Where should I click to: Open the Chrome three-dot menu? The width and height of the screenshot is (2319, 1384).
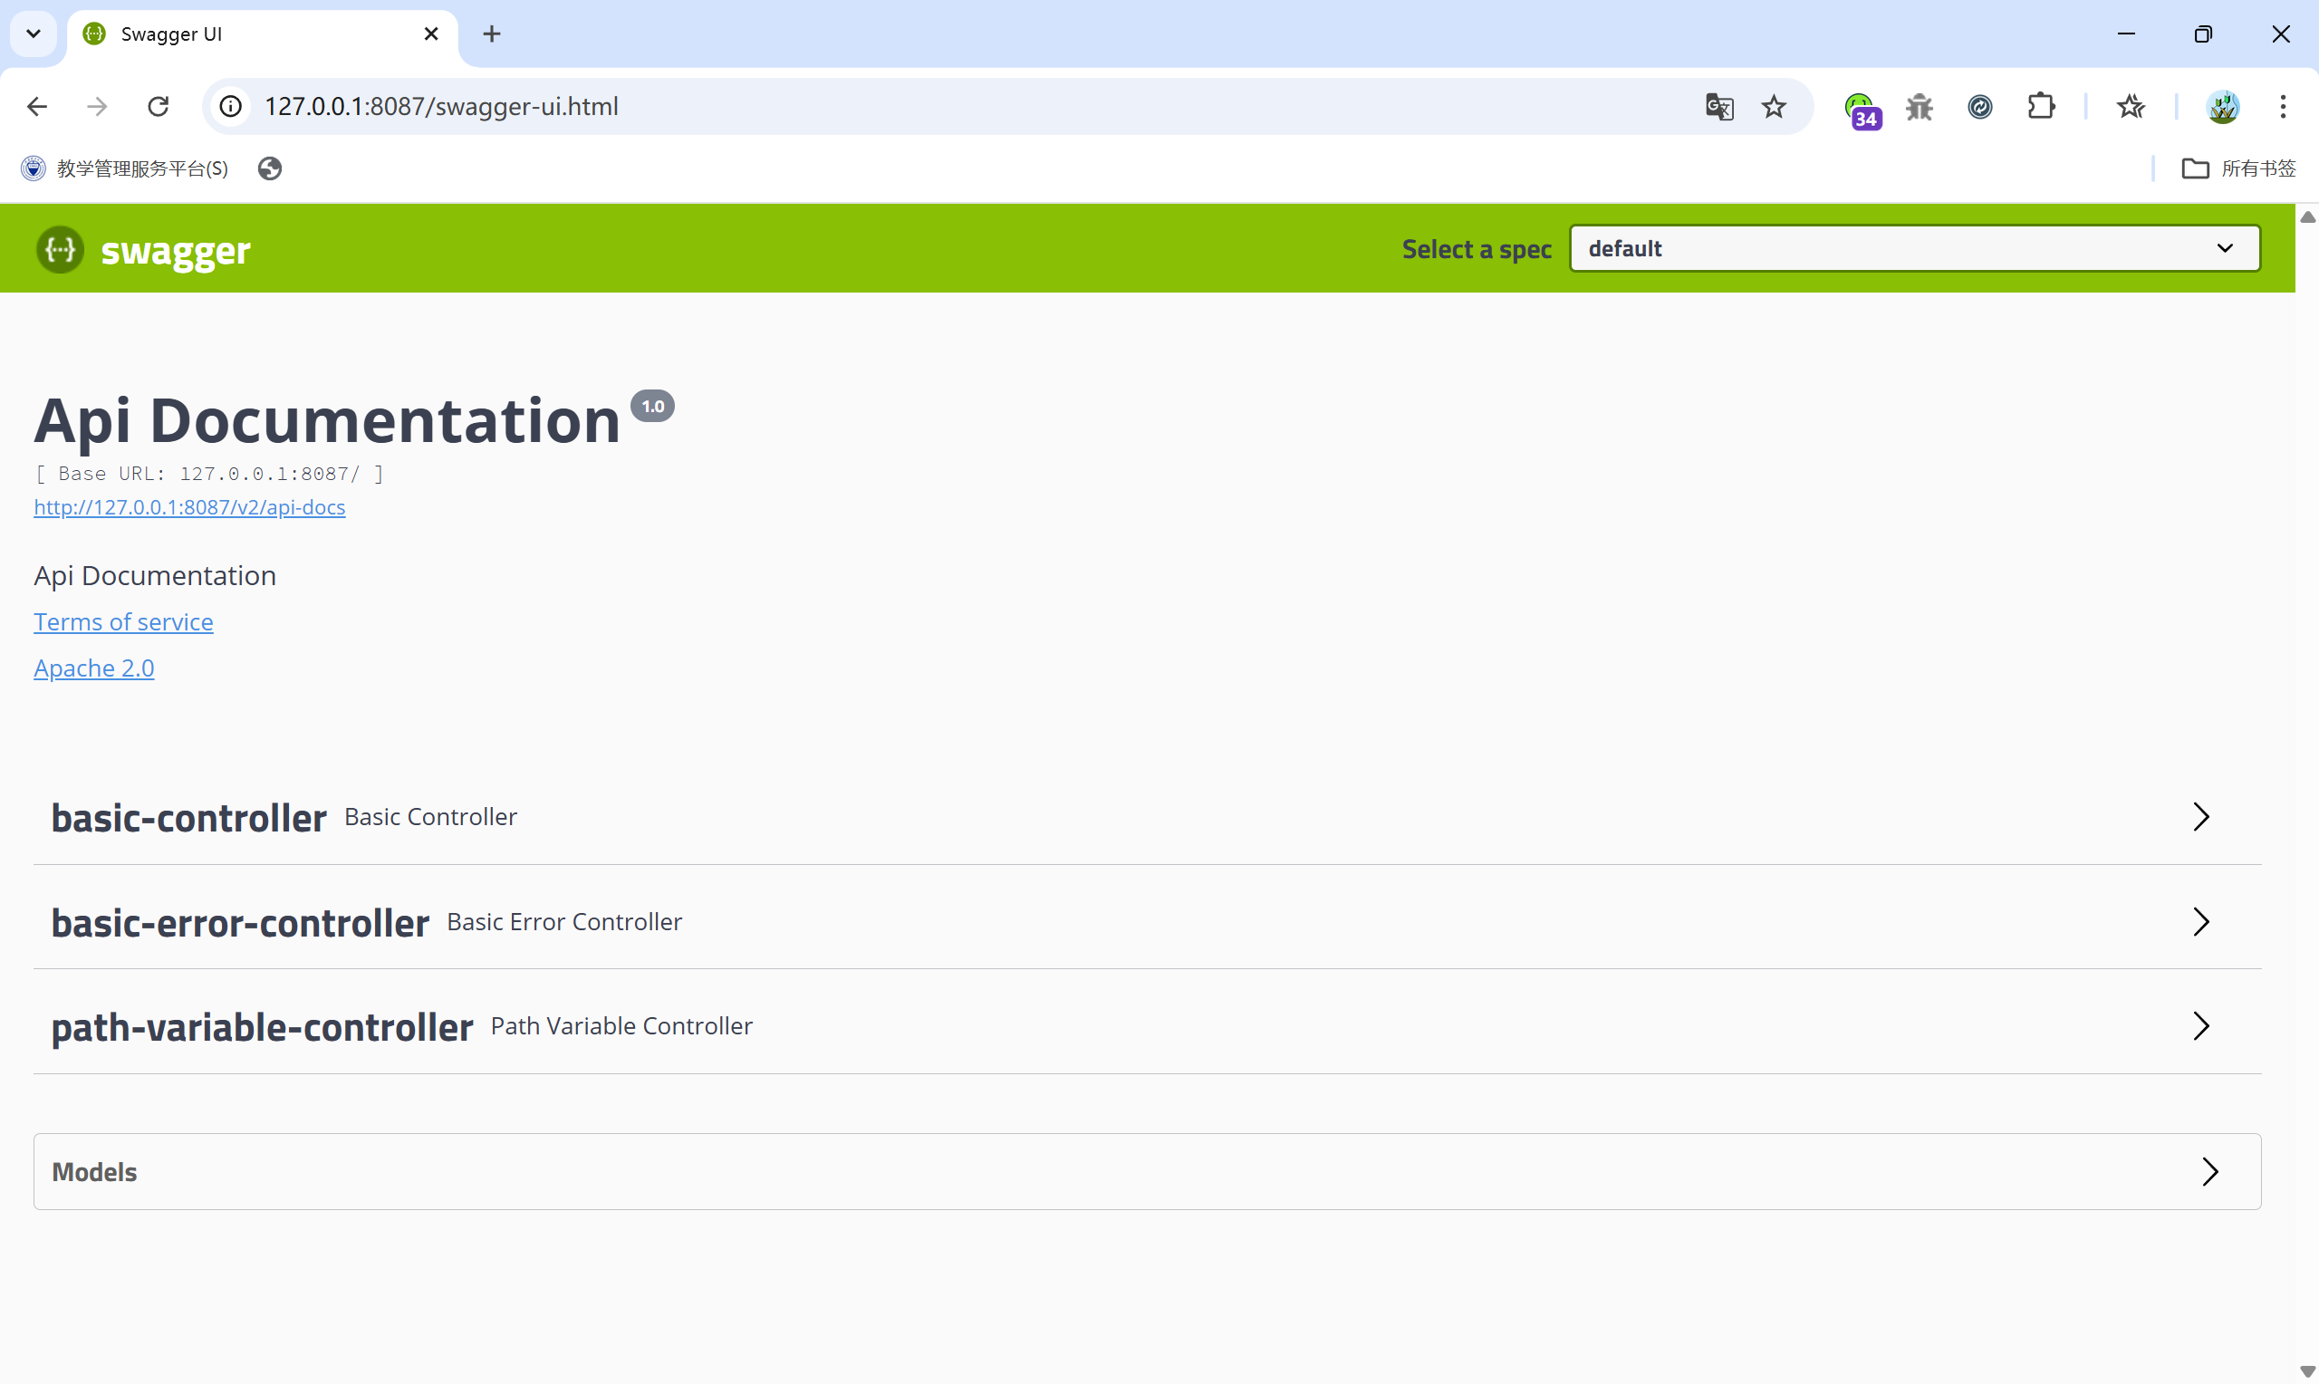tap(2283, 106)
